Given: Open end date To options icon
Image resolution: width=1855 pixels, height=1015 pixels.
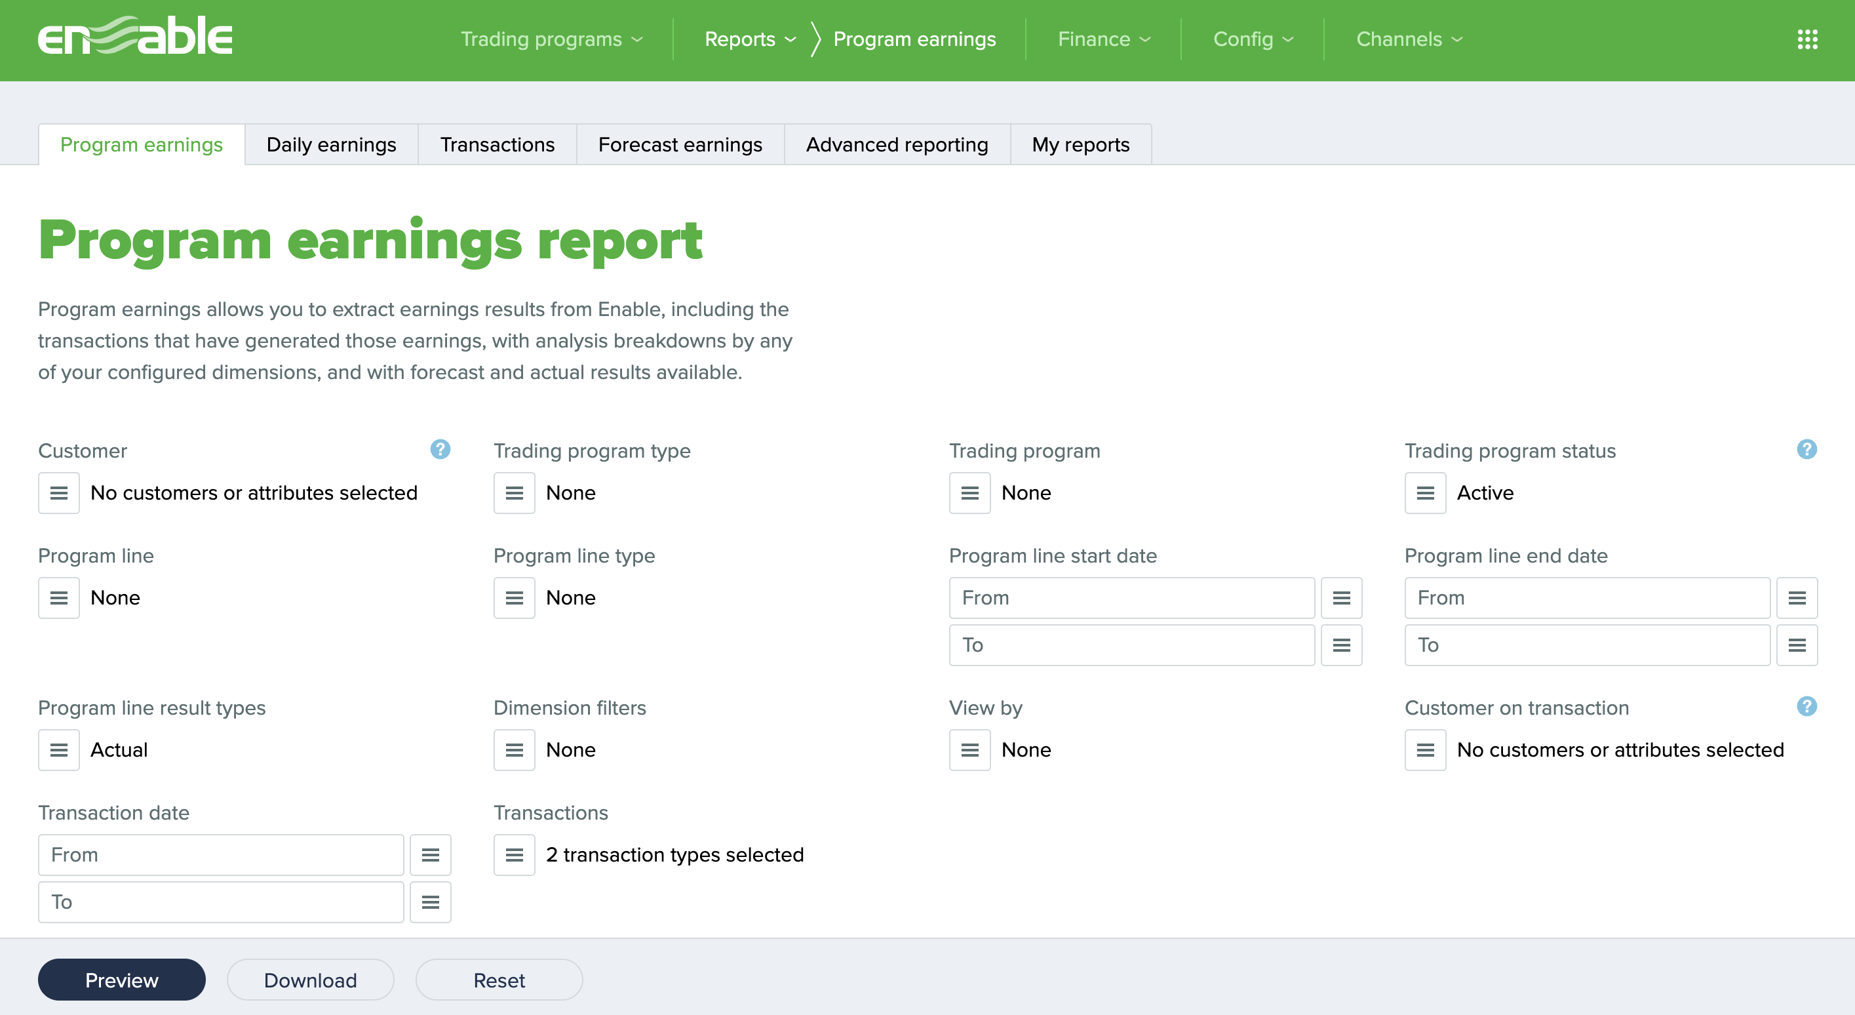Looking at the screenshot, I should tap(1797, 645).
